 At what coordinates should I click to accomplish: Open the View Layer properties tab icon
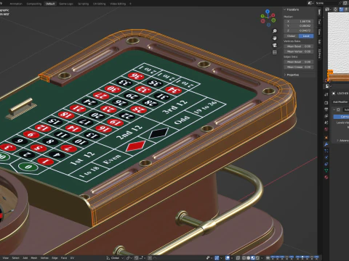pyautogui.click(x=326, y=116)
